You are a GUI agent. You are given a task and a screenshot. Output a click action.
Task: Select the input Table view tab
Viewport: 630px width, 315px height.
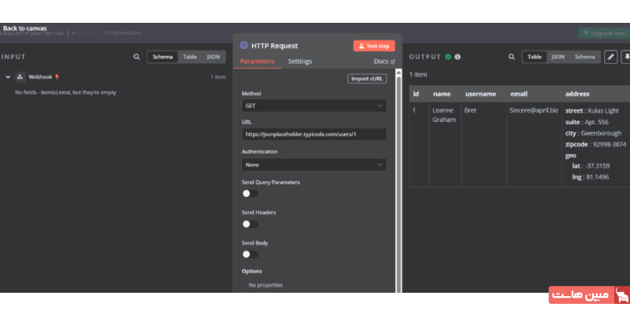[x=190, y=57]
